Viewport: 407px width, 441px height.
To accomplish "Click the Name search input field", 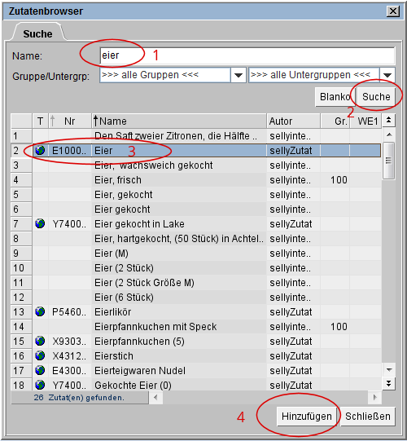I will pyautogui.click(x=247, y=55).
